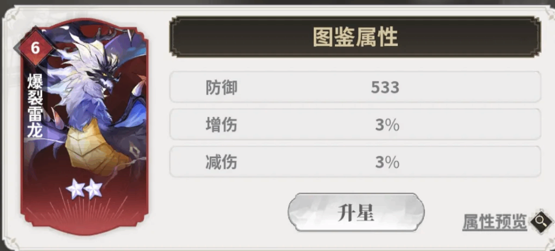Click the 3% value in 增伤 row
Viewport: 555px width, 251px height.
tap(387, 125)
